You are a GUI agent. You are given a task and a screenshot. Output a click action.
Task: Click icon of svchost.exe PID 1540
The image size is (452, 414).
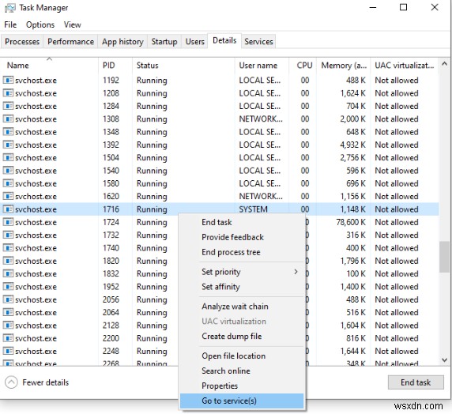8,171
